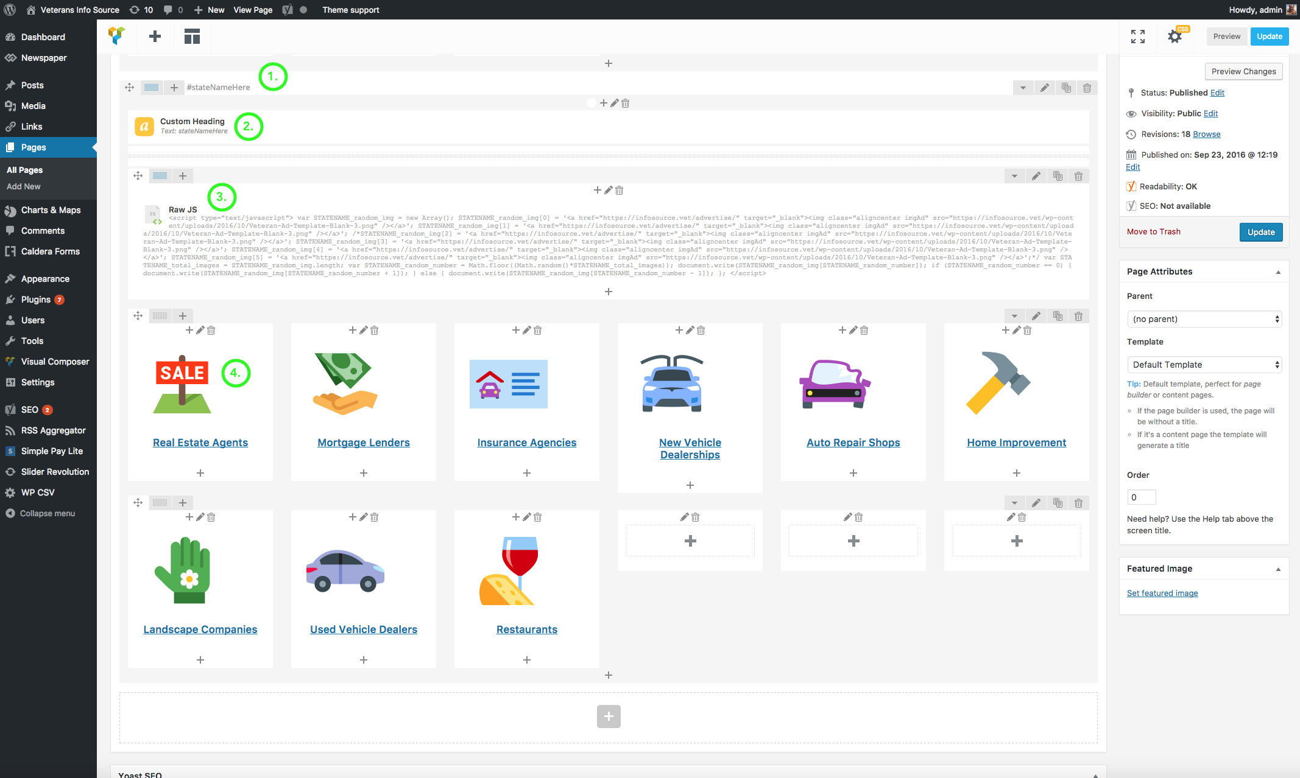Screen dimensions: 1300x778
Task: Open the Plugins menu
Action: click(36, 300)
